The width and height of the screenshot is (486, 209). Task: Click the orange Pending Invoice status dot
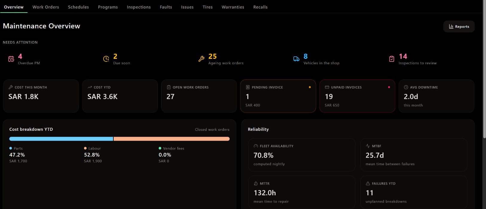click(x=310, y=87)
